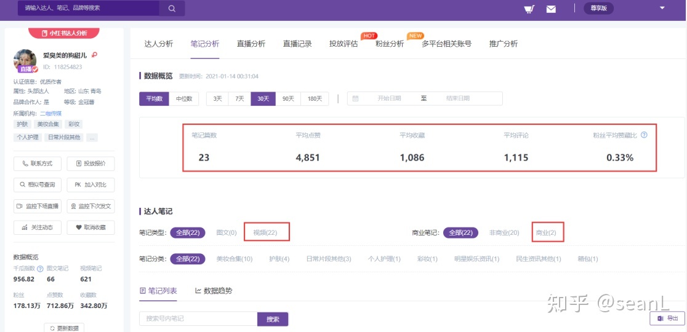
Task: Select the 3天 time range
Action: [x=217, y=99]
